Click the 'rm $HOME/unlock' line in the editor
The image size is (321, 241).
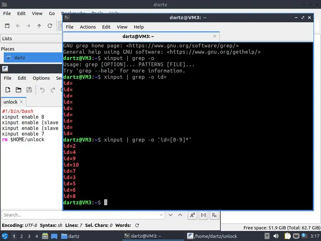tap(23, 140)
